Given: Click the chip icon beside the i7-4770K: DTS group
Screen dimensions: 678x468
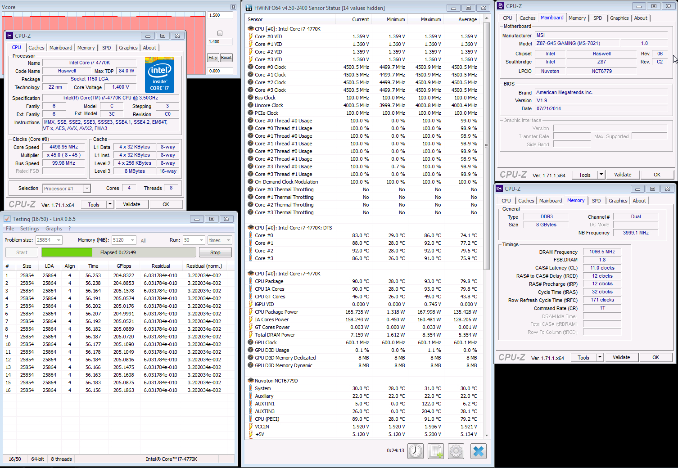Looking at the screenshot, I should pos(251,228).
